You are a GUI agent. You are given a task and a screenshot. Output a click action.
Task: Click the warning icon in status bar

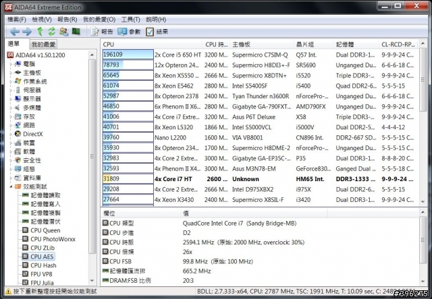(x=9, y=292)
